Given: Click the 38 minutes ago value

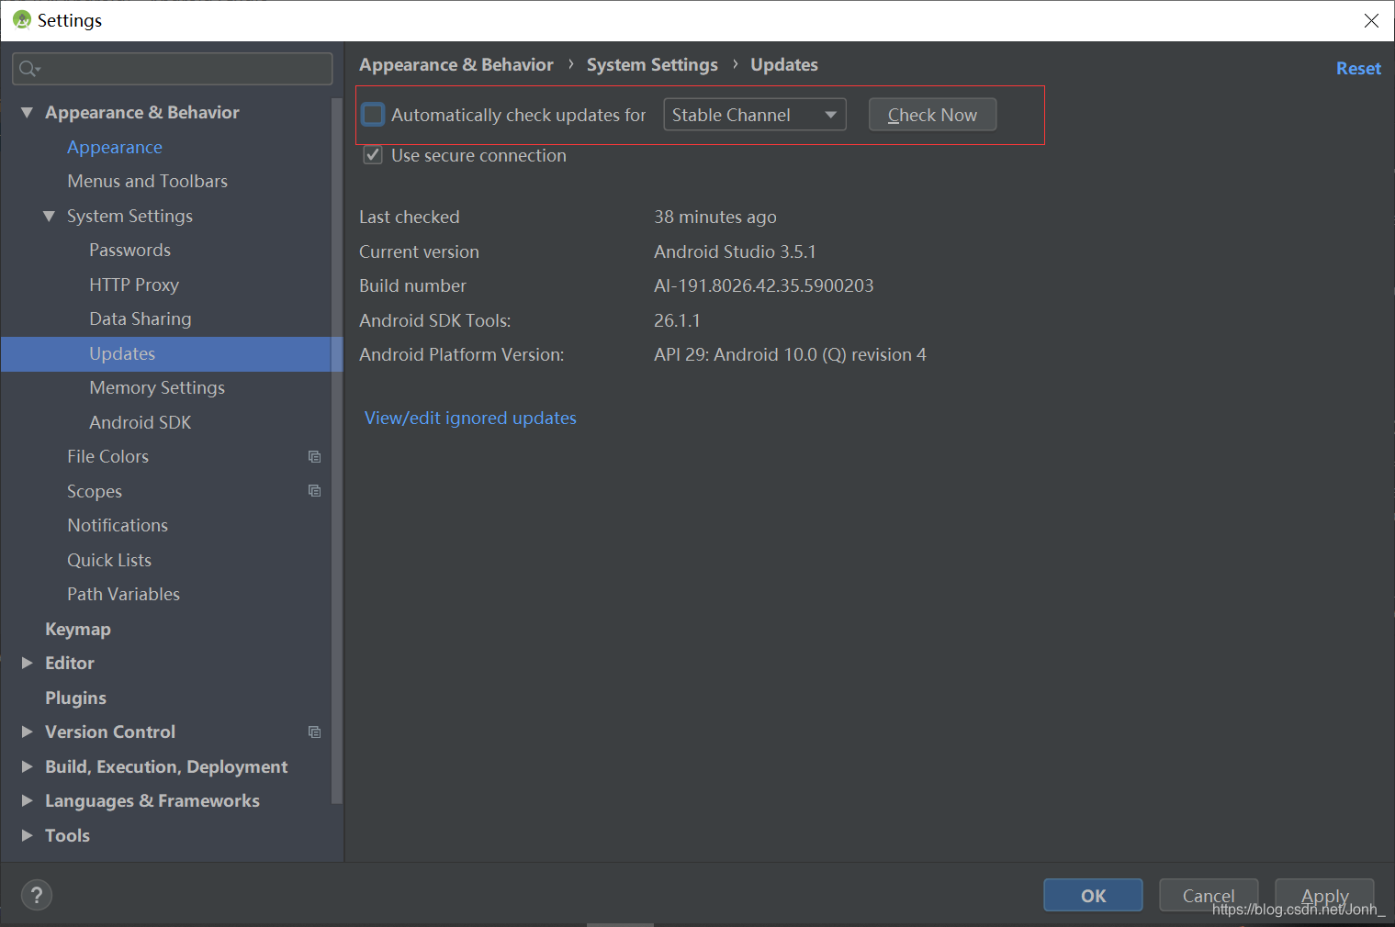Looking at the screenshot, I should tap(714, 217).
